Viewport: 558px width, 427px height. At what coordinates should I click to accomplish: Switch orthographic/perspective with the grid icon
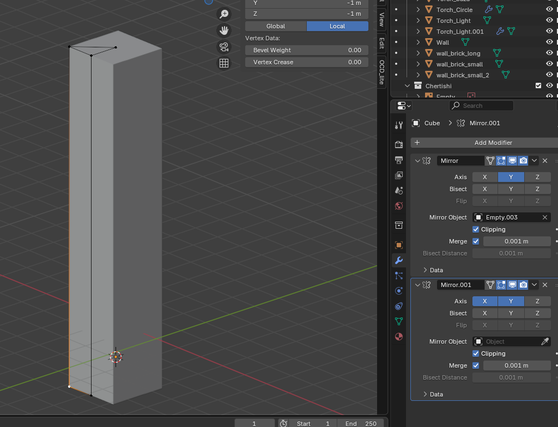[223, 63]
